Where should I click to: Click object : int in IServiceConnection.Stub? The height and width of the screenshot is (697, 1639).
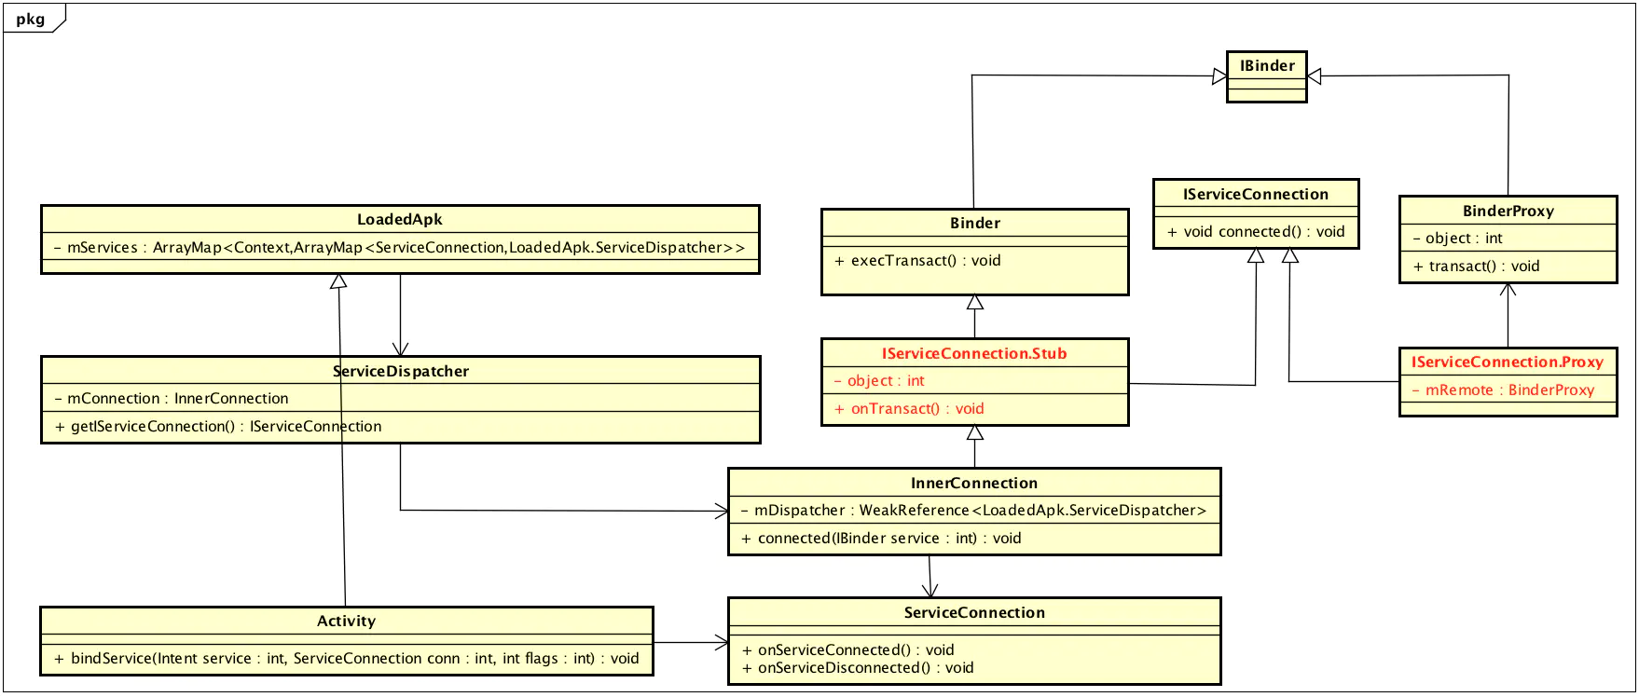(879, 381)
